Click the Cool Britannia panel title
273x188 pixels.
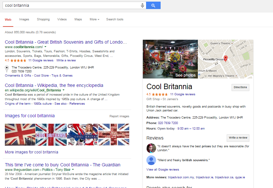[x=169, y=87]
